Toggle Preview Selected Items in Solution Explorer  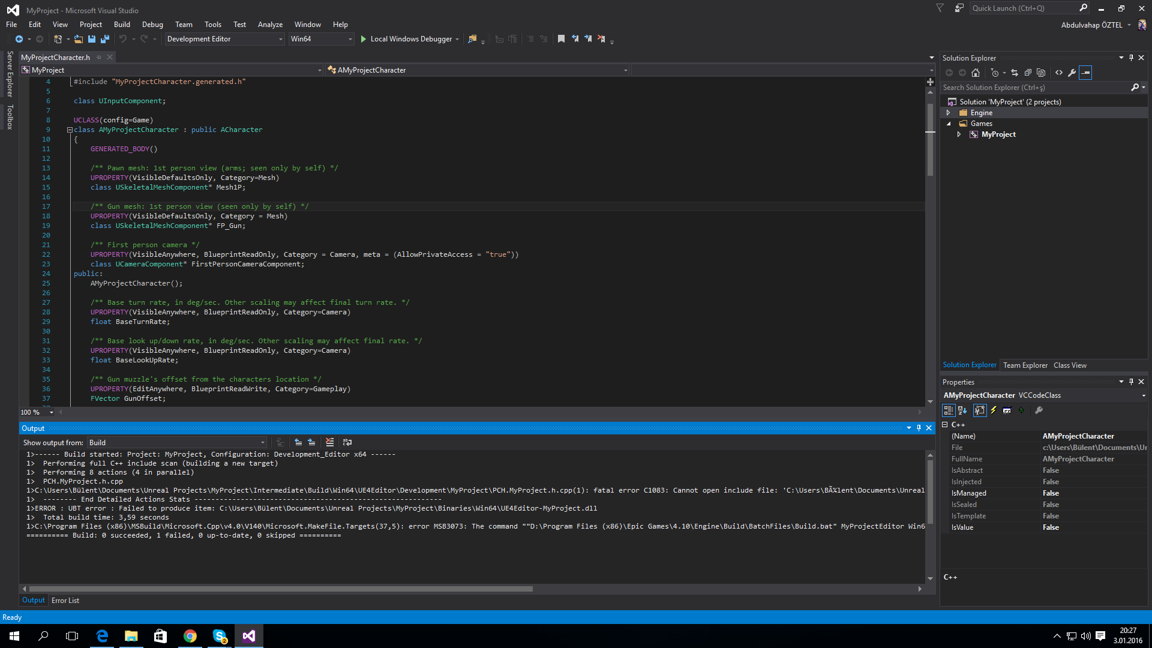click(1085, 73)
